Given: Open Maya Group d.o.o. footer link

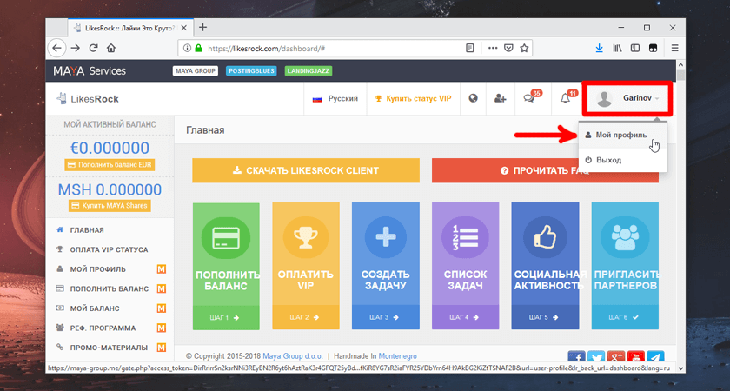Looking at the screenshot, I should pyautogui.click(x=293, y=356).
